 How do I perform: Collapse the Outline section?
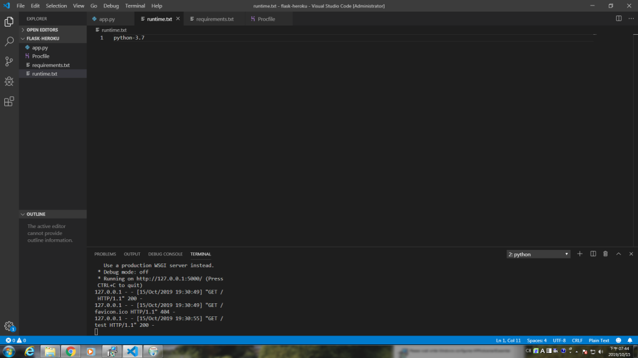pos(52,214)
